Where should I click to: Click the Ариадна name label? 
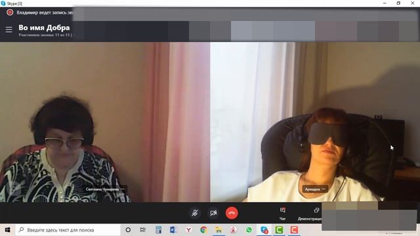[312, 189]
